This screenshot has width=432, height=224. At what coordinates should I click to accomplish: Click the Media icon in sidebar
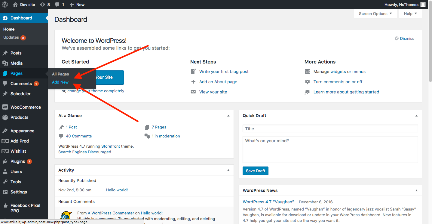coord(5,63)
